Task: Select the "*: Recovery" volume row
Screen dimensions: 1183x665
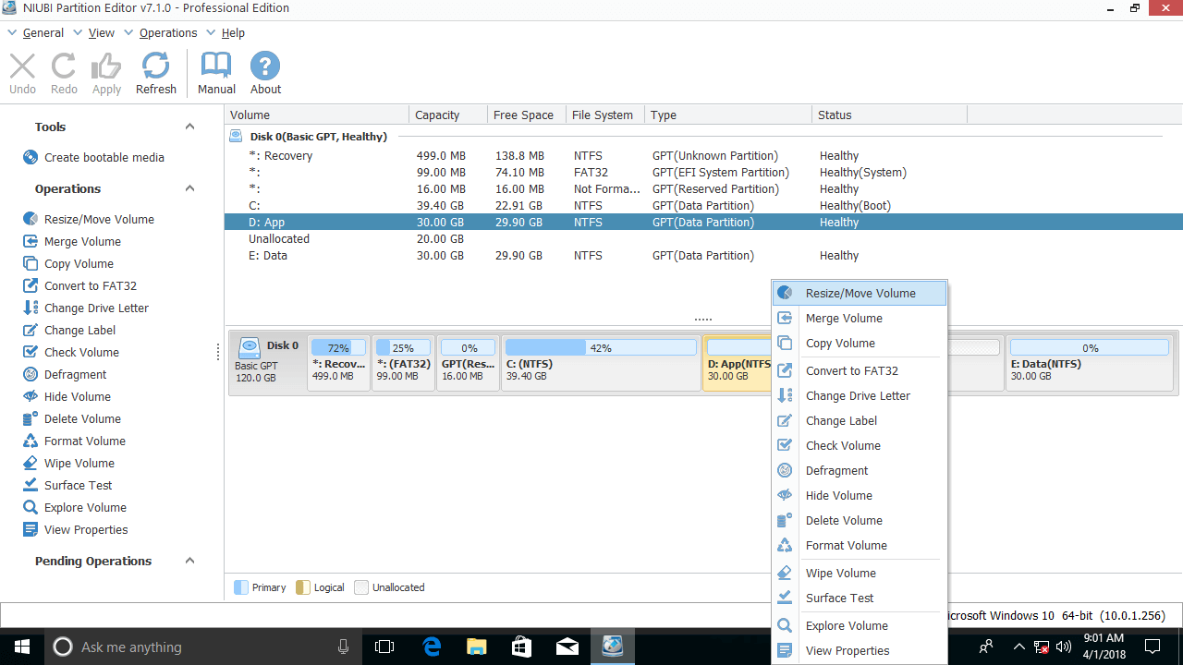Action: (x=703, y=155)
